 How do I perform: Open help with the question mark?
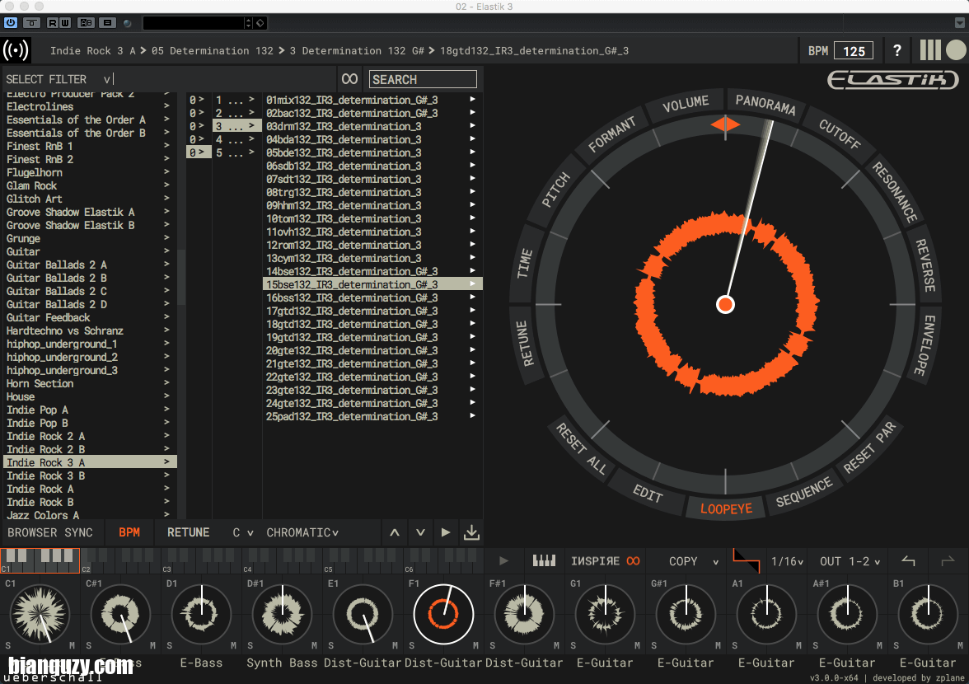[x=896, y=50]
